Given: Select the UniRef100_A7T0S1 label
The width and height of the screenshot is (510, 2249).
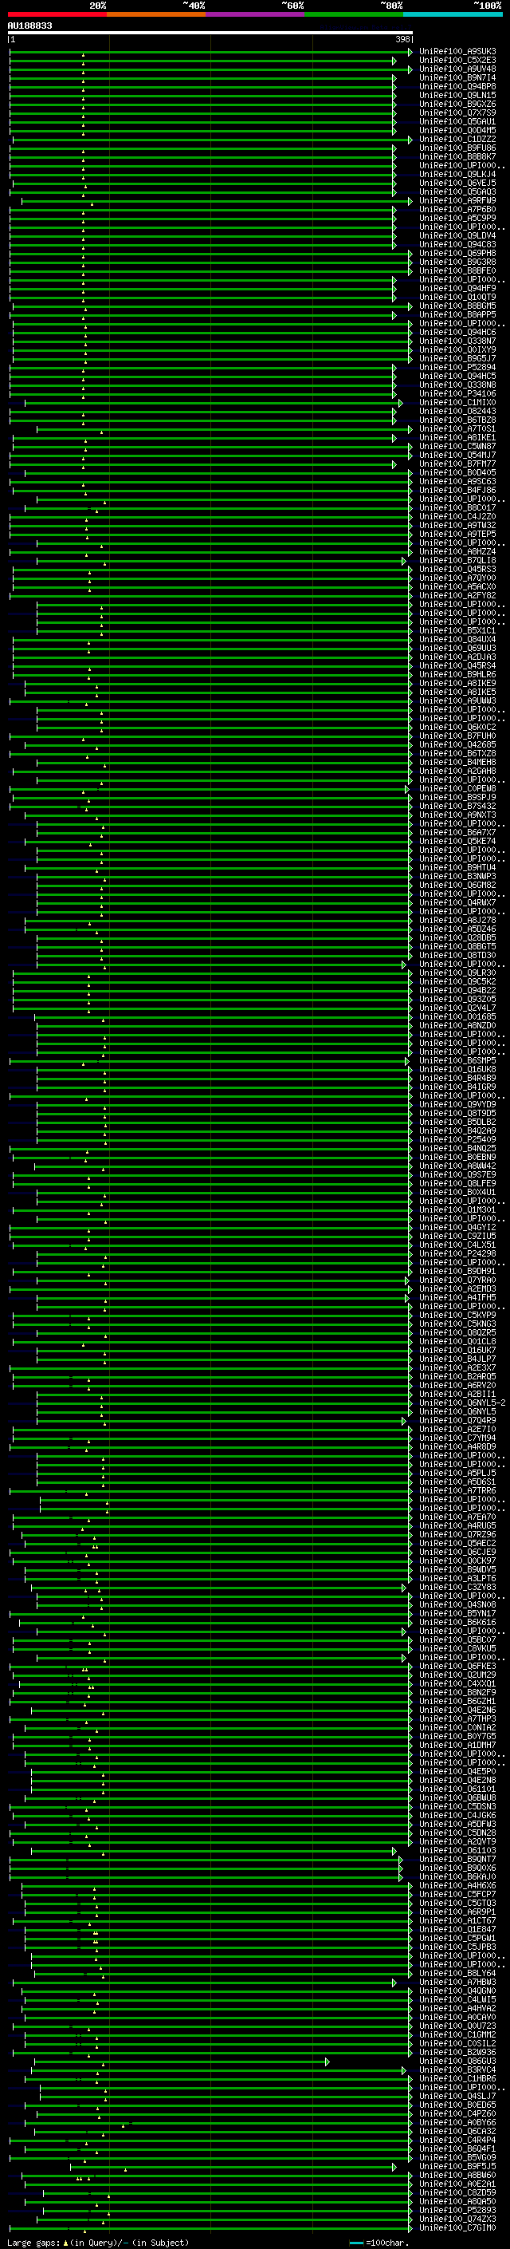Looking at the screenshot, I should (457, 428).
